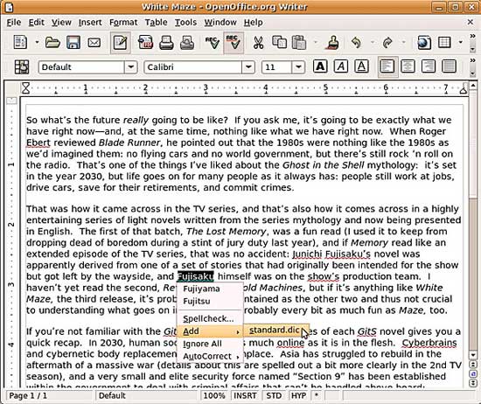Undo last action arrow icon
The image size is (481, 404).
pos(356,42)
